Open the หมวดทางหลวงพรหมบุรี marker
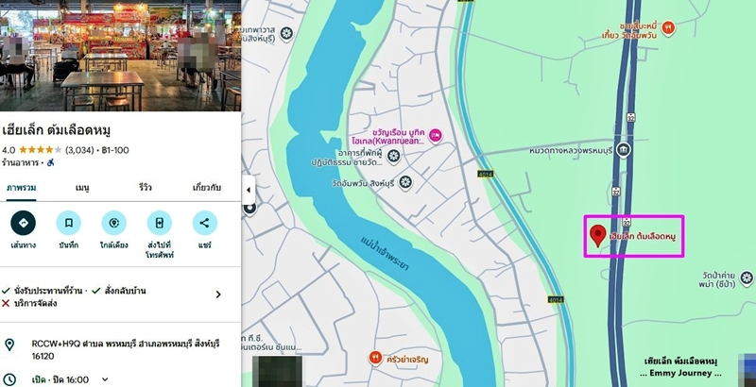 pyautogui.click(x=624, y=150)
